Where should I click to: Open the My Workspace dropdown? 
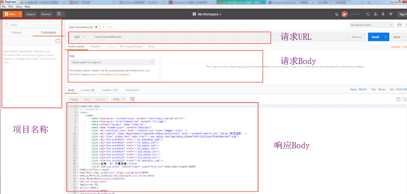pos(207,14)
